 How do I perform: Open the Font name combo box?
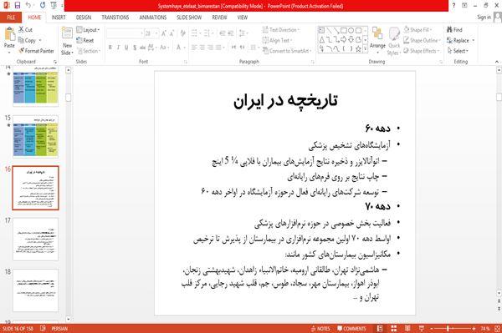125,33
